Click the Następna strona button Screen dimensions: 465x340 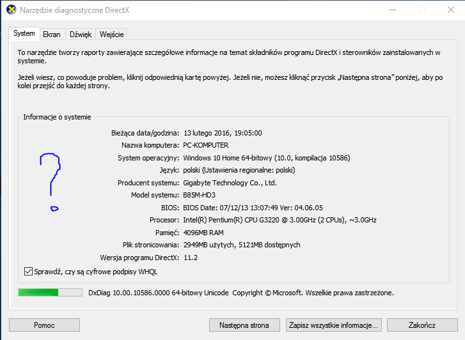[x=244, y=325]
